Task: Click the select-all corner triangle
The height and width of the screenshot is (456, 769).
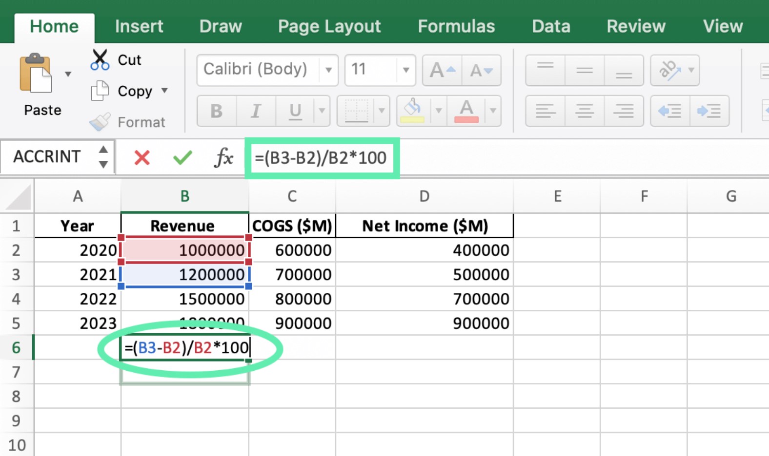Action: pos(18,197)
